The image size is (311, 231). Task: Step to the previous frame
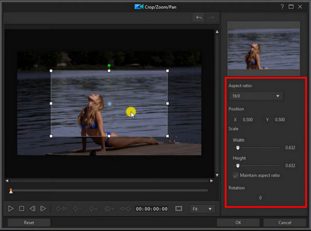tap(33, 209)
